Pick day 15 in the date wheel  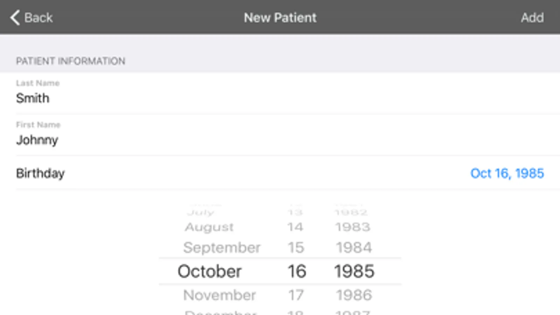296,247
